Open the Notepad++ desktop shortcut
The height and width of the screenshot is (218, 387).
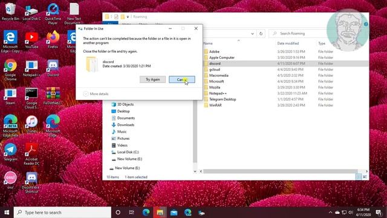(x=31, y=68)
